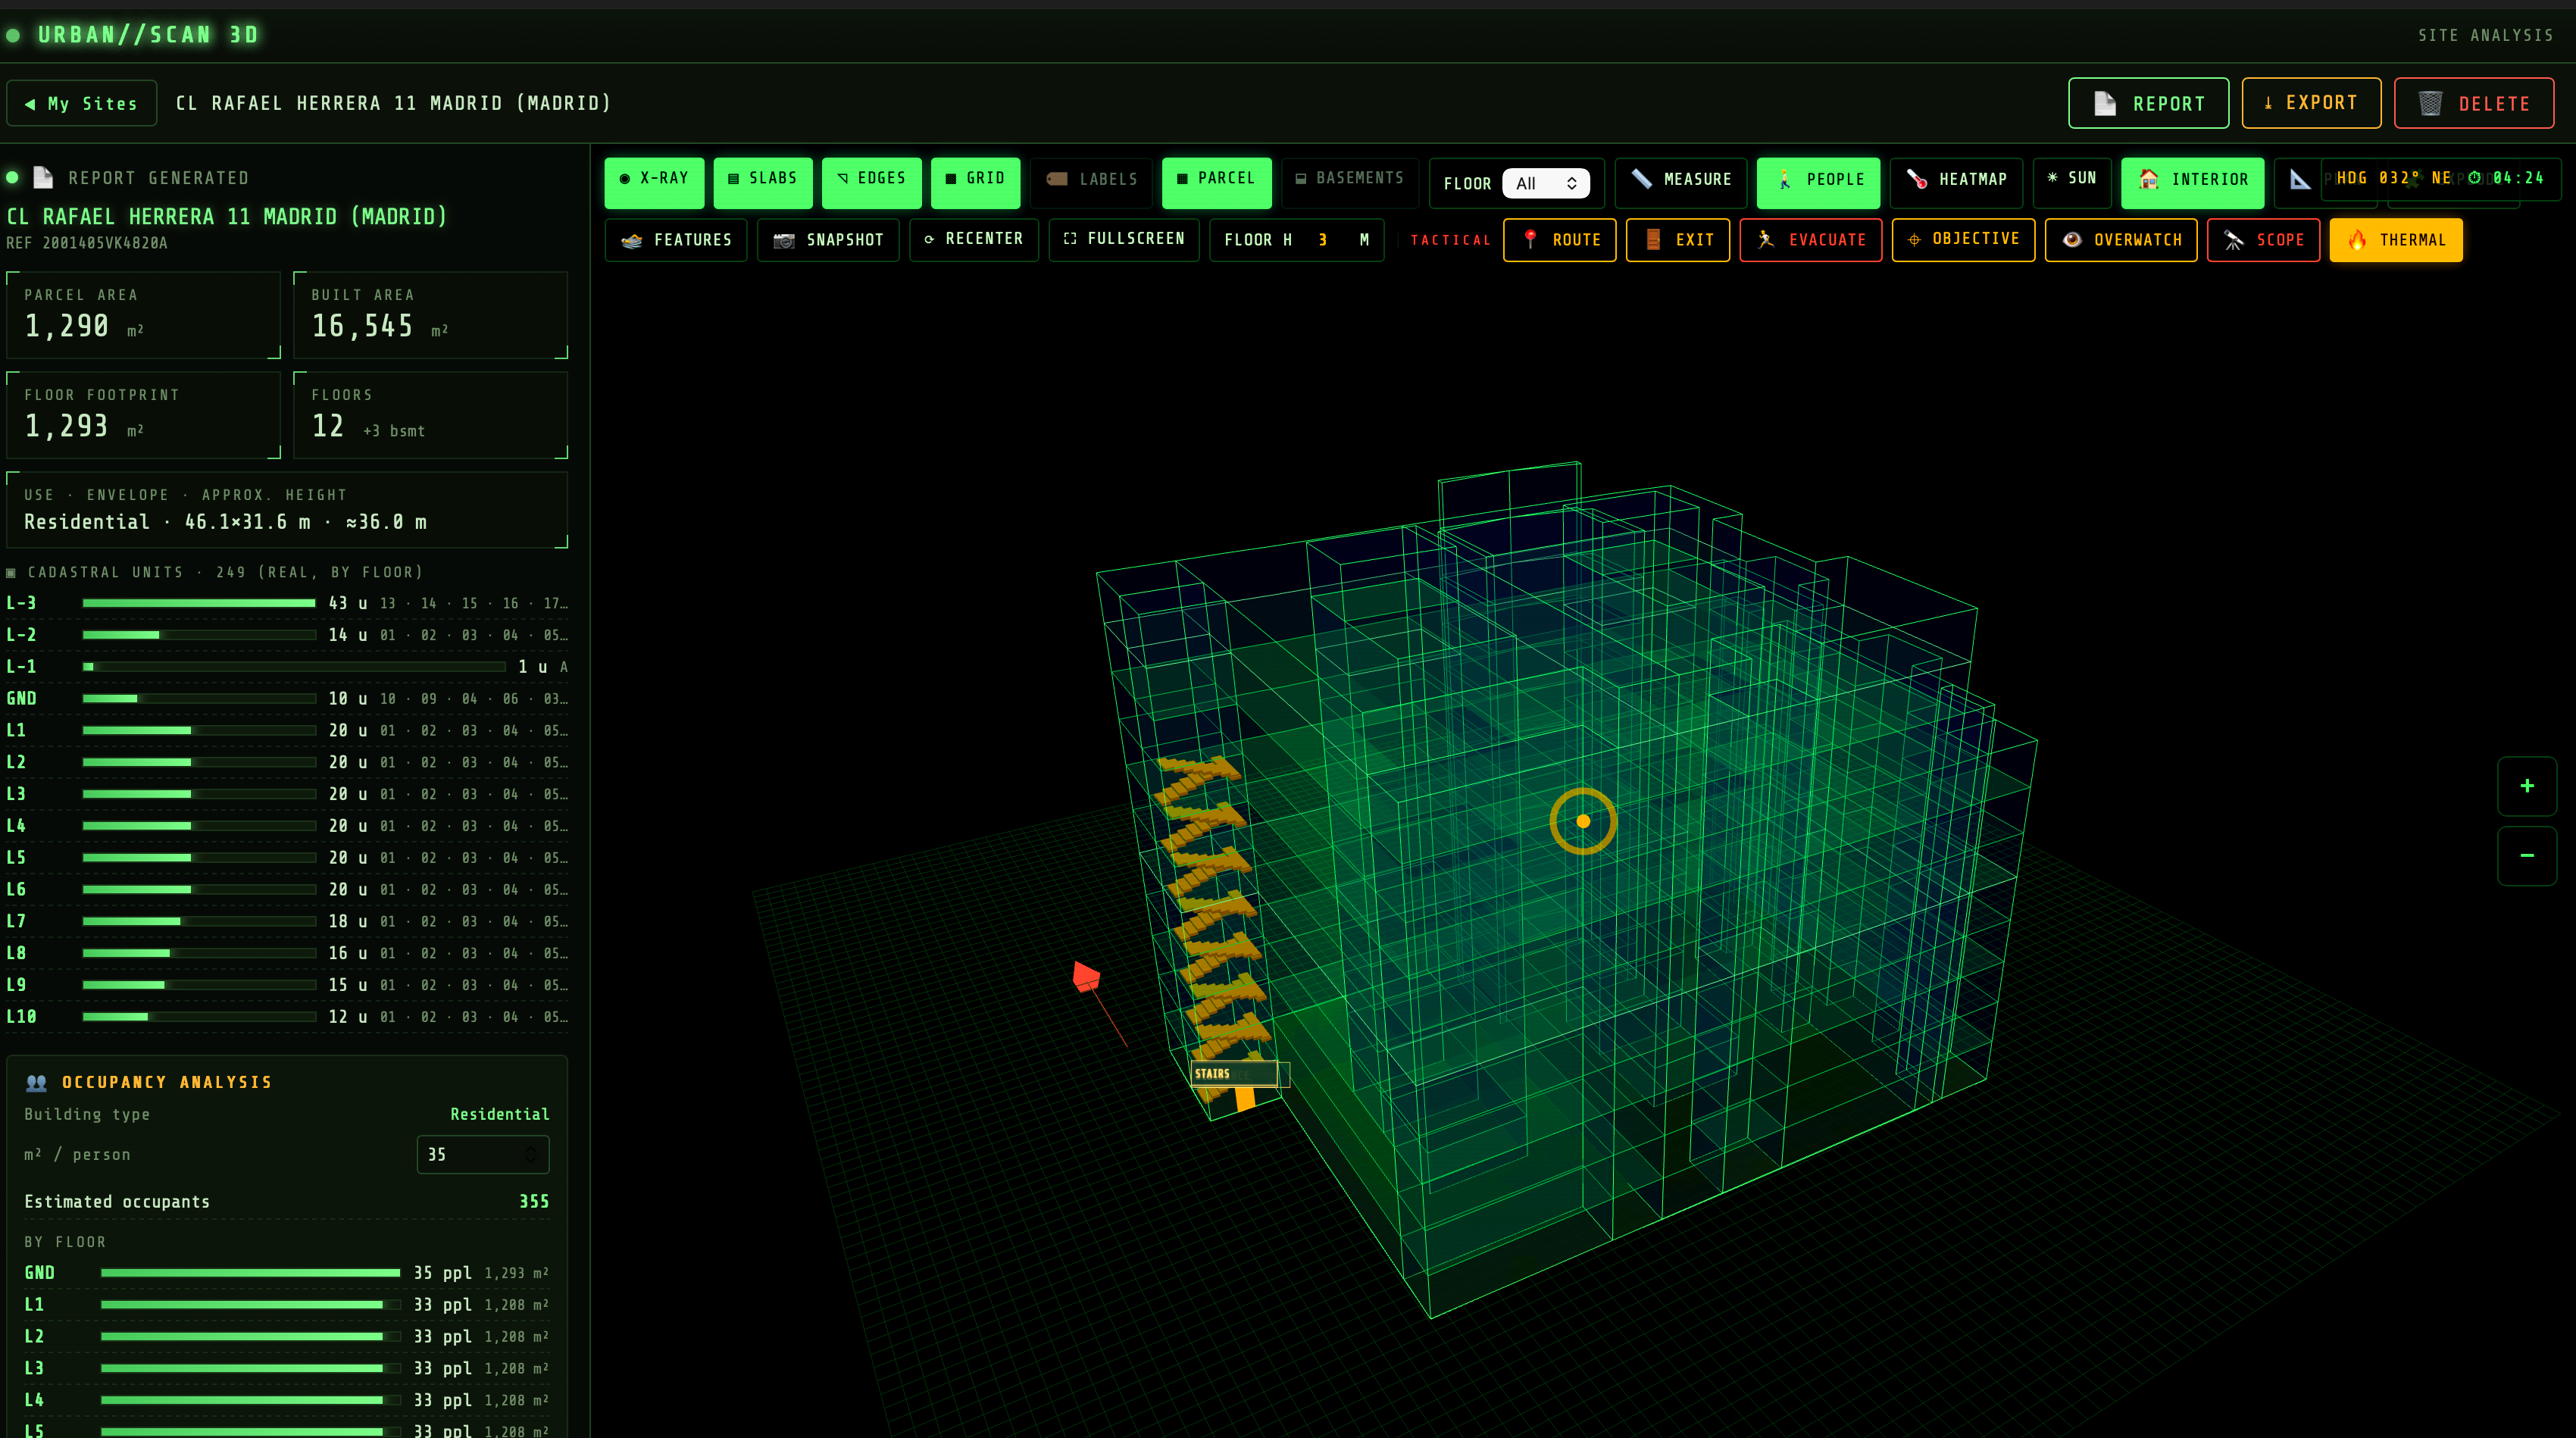This screenshot has width=2576, height=1438.
Task: Click the GND occupancy bar with 35 ppl
Action: [x=250, y=1273]
